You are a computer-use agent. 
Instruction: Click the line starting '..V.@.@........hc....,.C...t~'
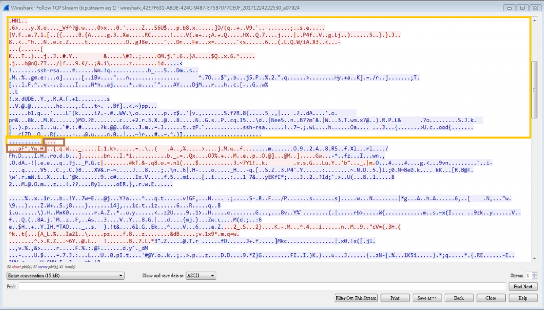[83, 106]
